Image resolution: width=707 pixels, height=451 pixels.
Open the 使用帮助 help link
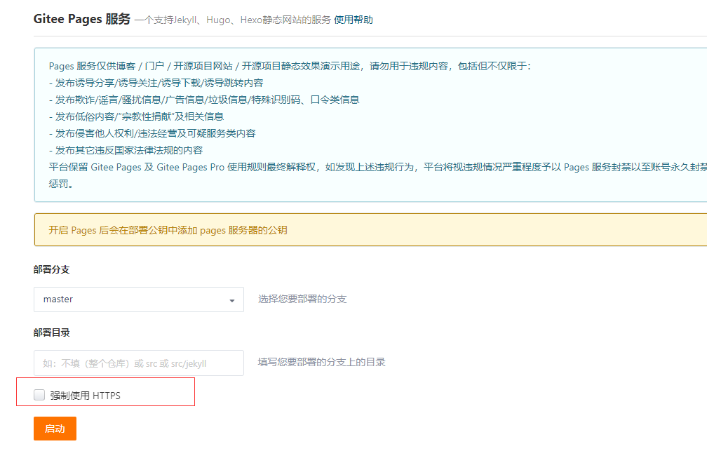[353, 20]
